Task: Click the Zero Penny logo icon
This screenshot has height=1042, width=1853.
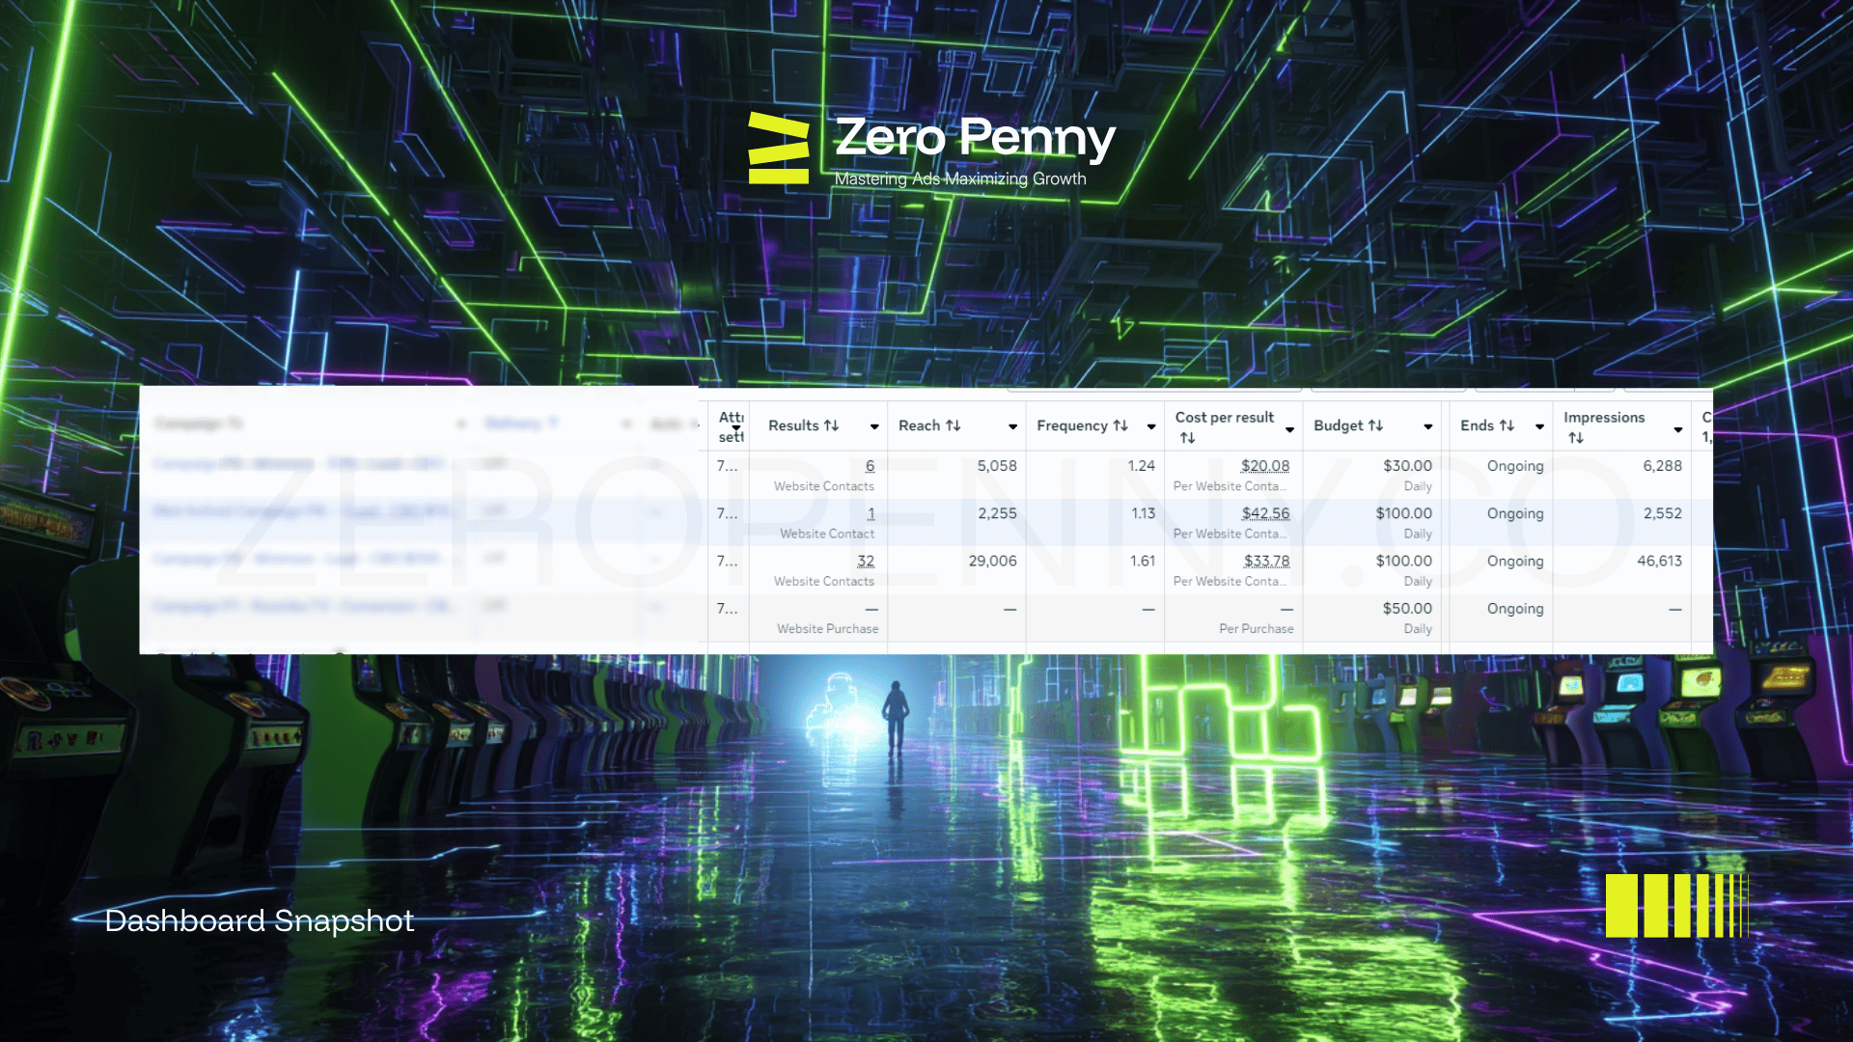Action: click(x=779, y=148)
